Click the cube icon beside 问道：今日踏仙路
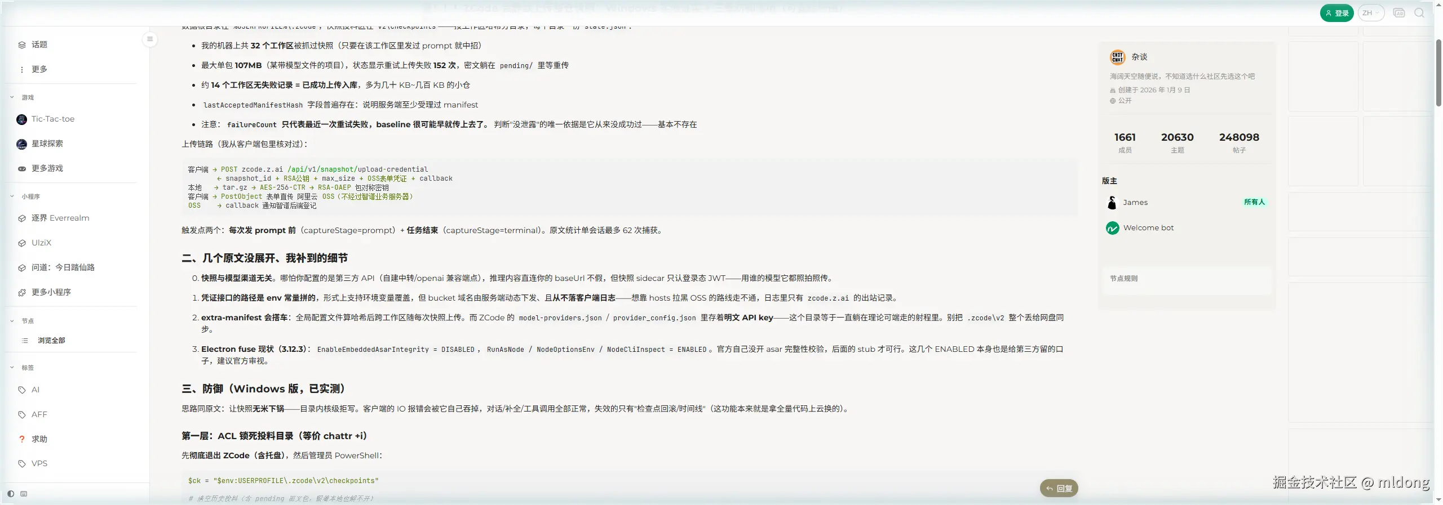 pos(22,268)
